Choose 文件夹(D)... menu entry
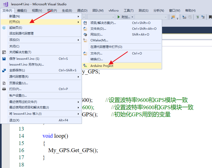The image size is (212, 168). coord(122,29)
